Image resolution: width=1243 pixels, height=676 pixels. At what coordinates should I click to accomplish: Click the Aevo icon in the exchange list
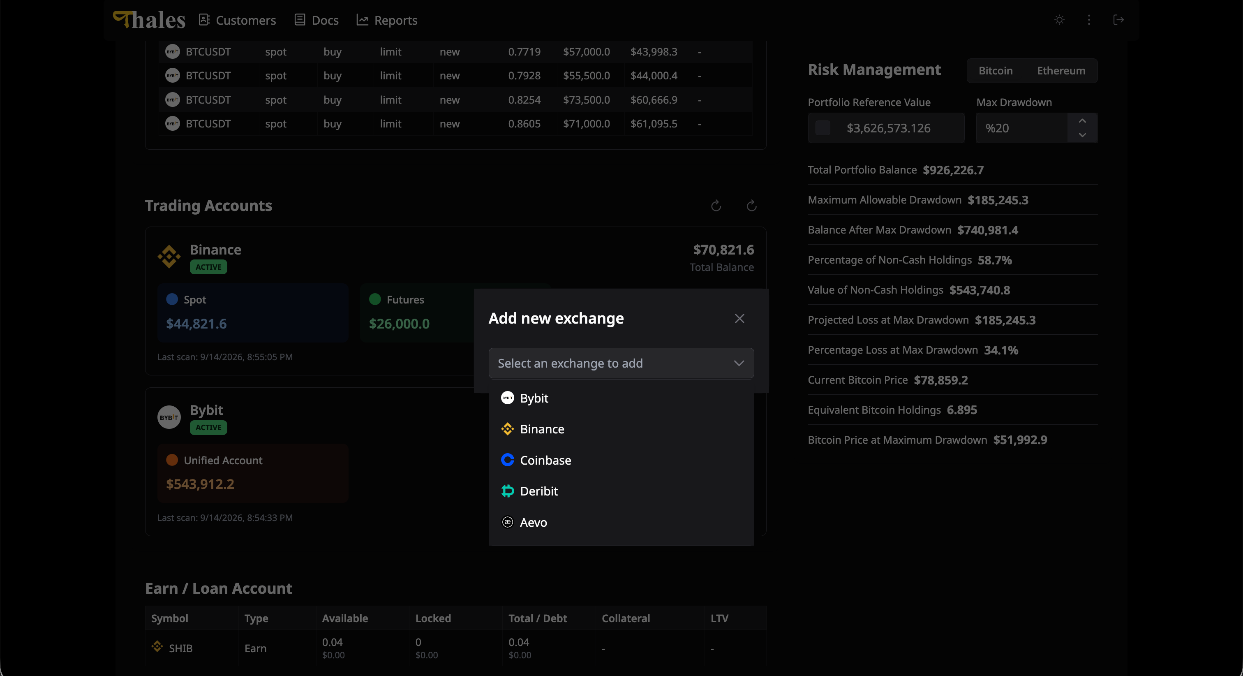coord(507,522)
